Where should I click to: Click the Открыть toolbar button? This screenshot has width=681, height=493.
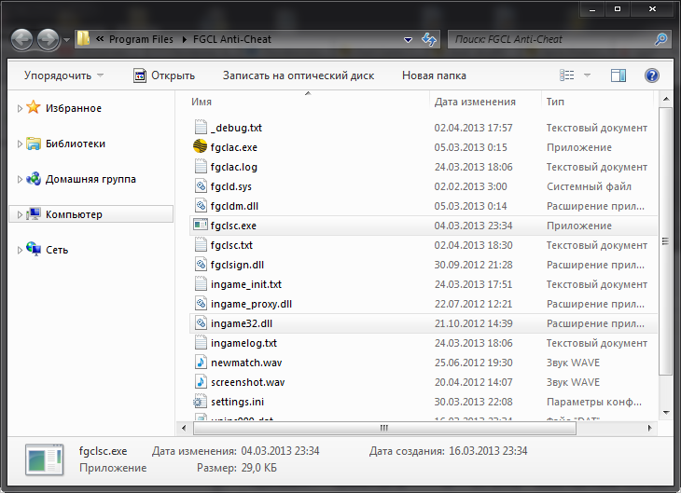coord(164,75)
